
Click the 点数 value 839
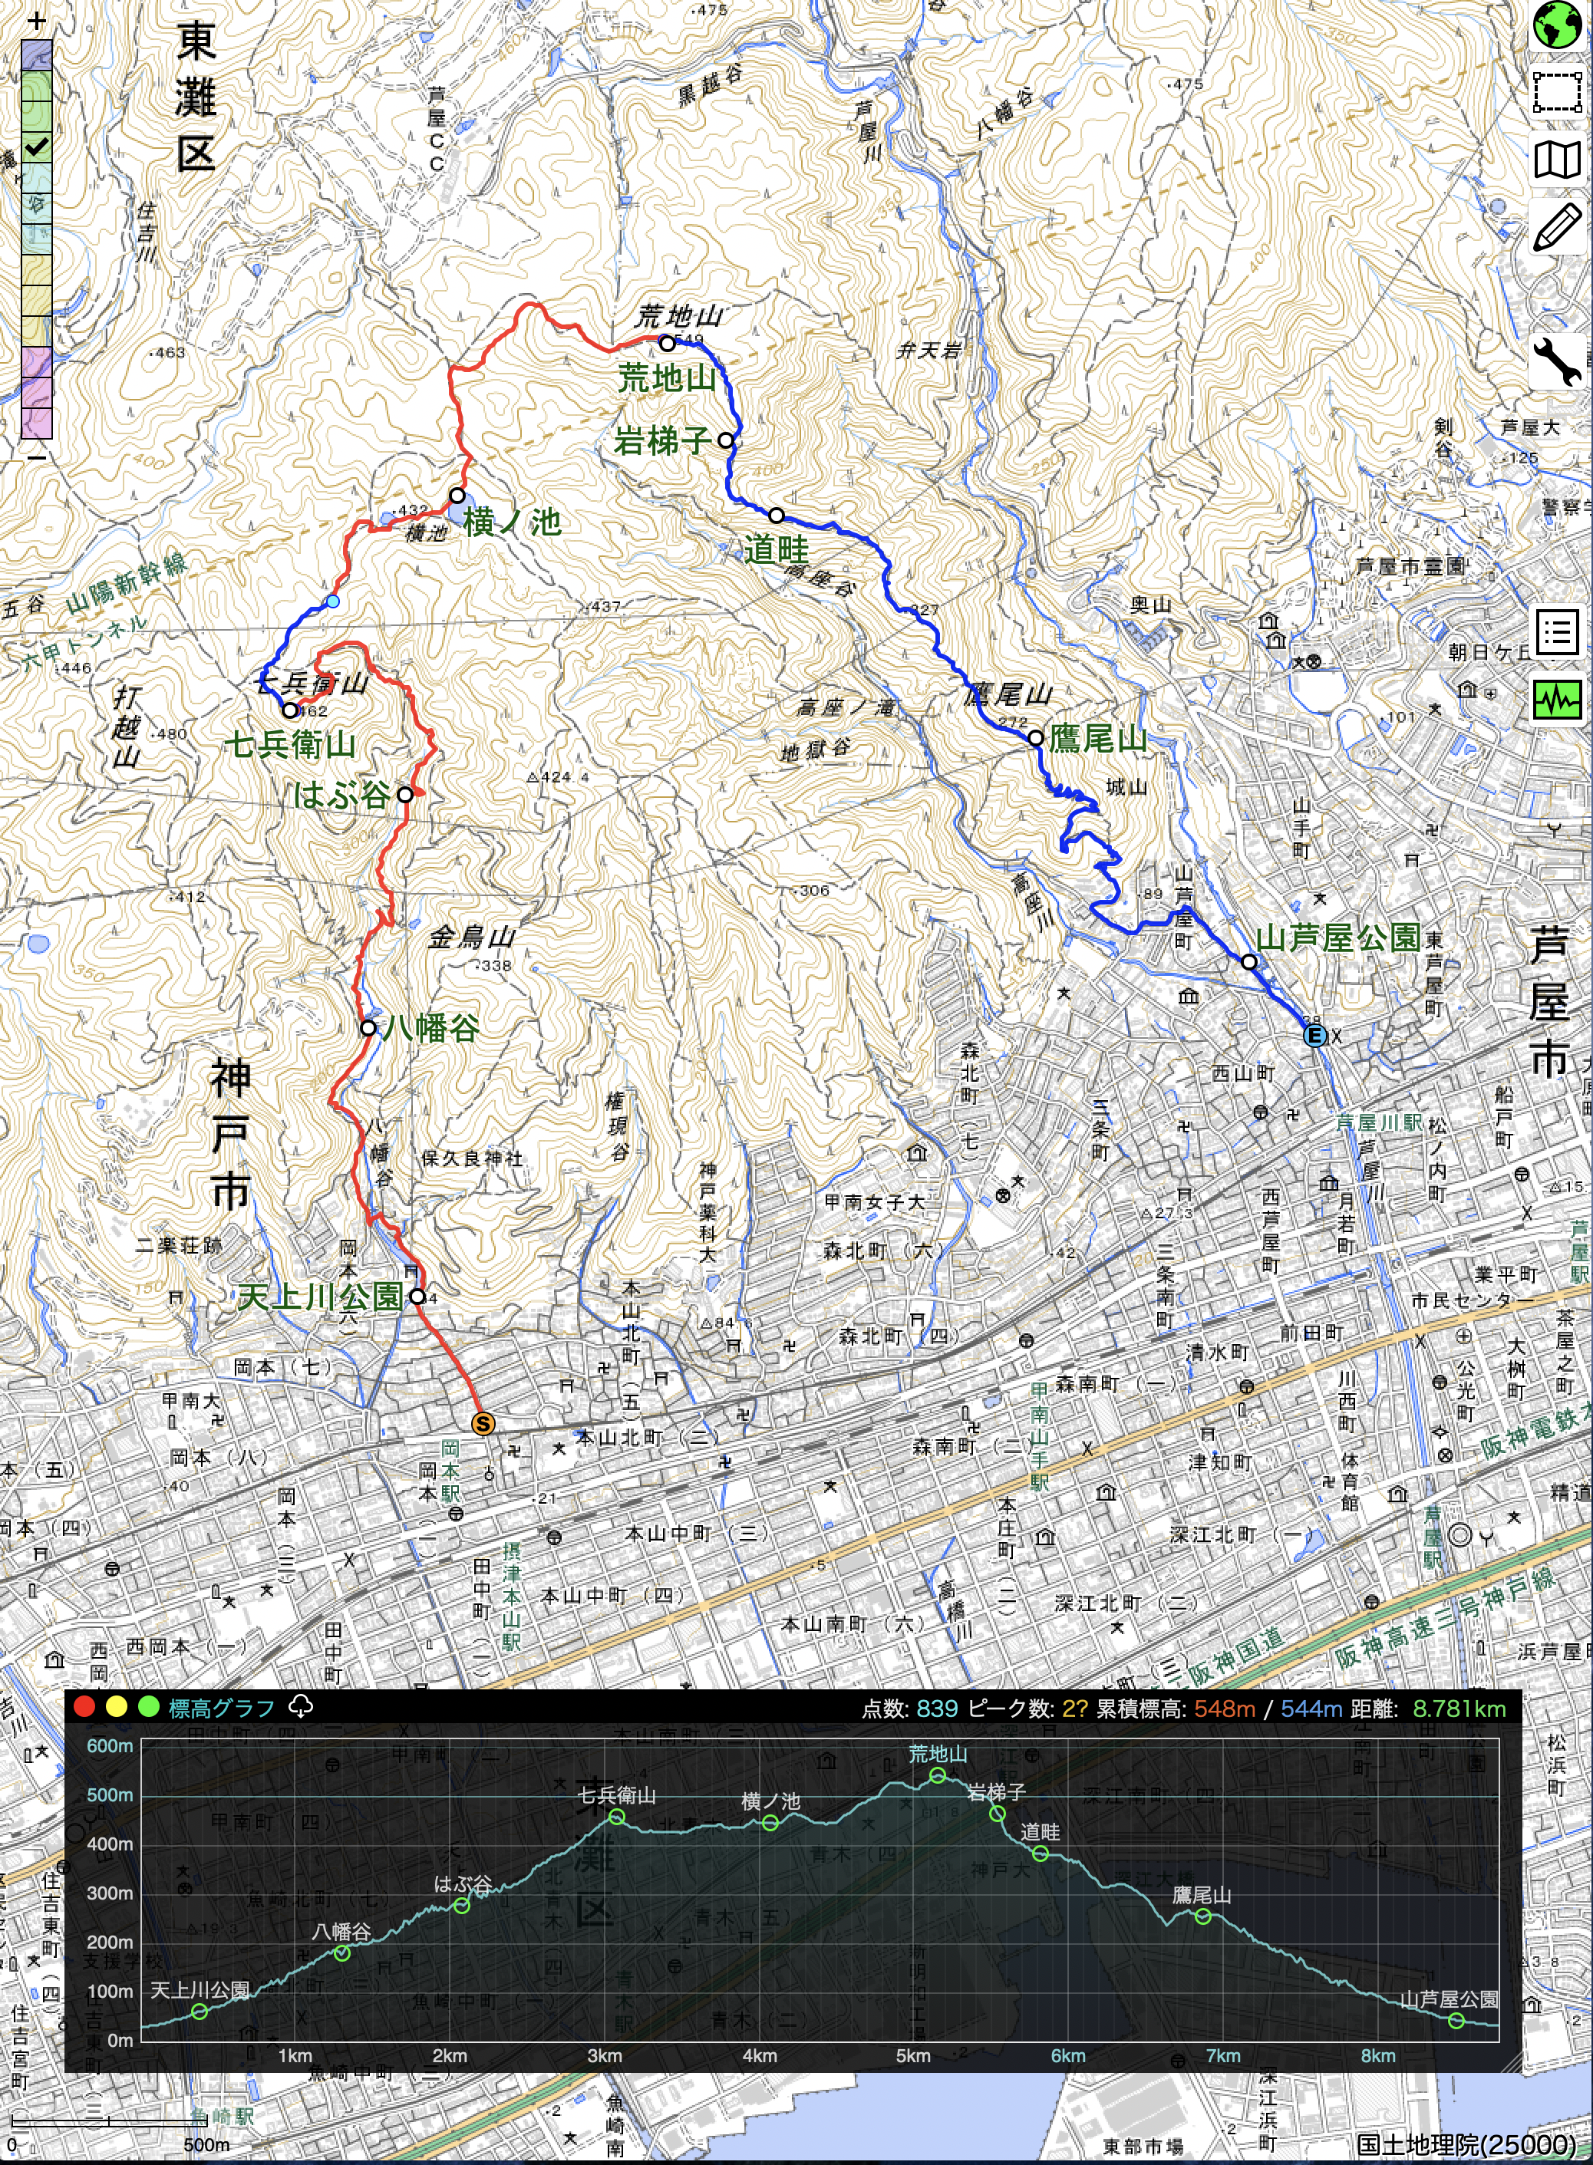click(937, 1708)
